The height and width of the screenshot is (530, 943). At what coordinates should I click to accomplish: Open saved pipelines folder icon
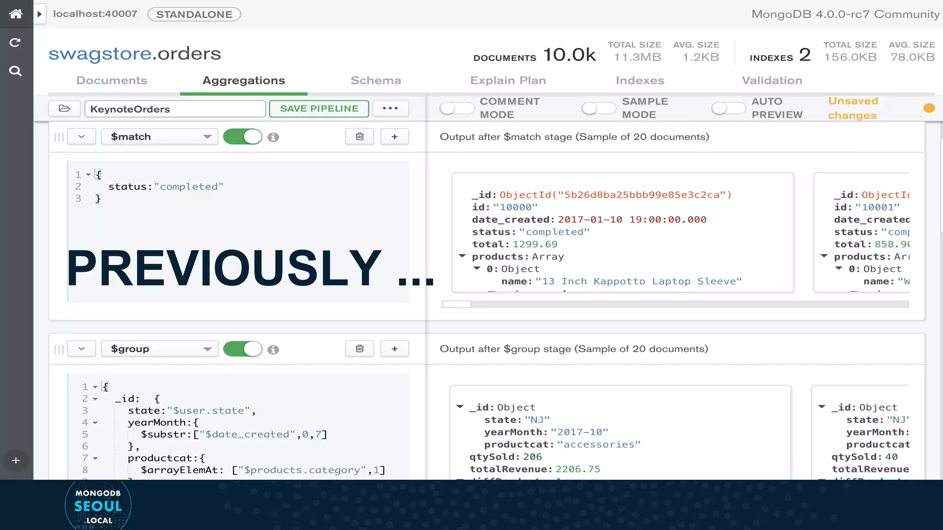click(x=64, y=109)
